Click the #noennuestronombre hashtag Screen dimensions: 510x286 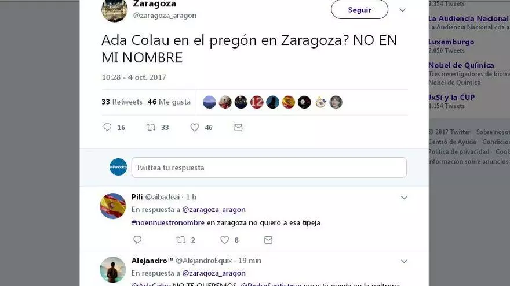coord(168,222)
